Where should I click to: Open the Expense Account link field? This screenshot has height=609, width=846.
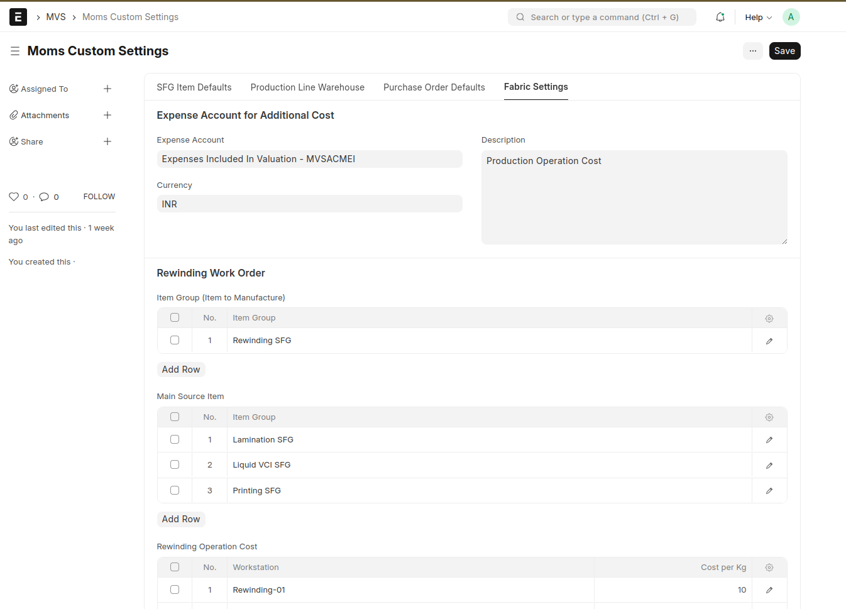coord(309,159)
